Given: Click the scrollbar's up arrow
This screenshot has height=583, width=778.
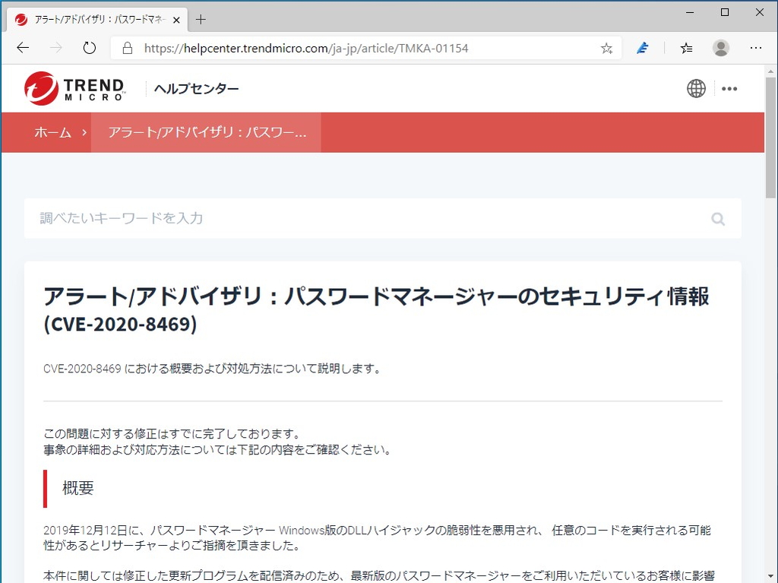Looking at the screenshot, I should click(x=770, y=72).
